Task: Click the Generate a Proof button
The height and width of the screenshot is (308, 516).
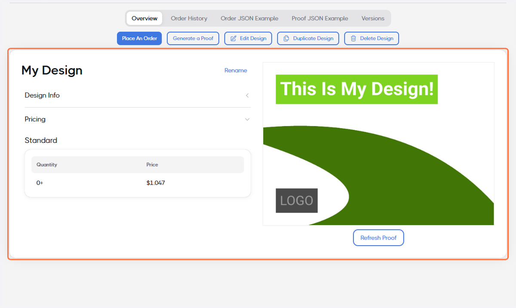Action: [193, 38]
